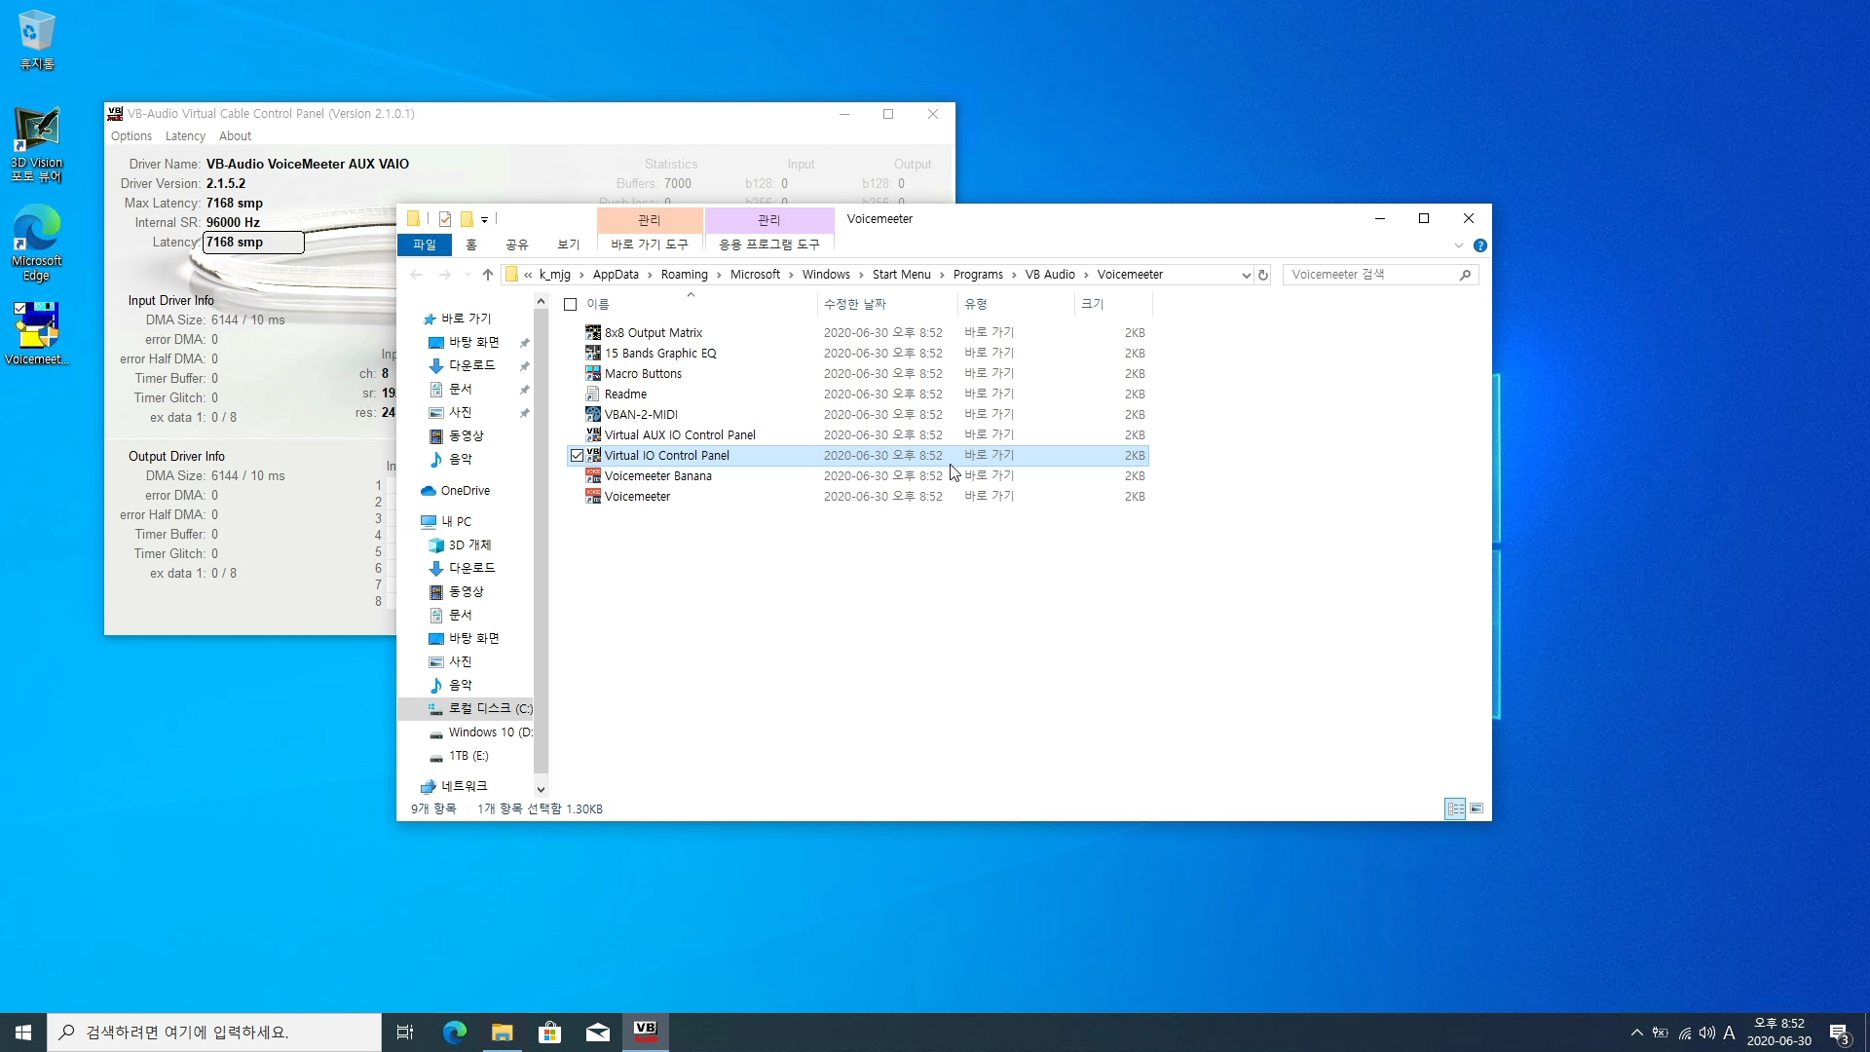Select the Macro Buttons shortcut icon
Image resolution: width=1870 pixels, height=1052 pixels.
(592, 373)
